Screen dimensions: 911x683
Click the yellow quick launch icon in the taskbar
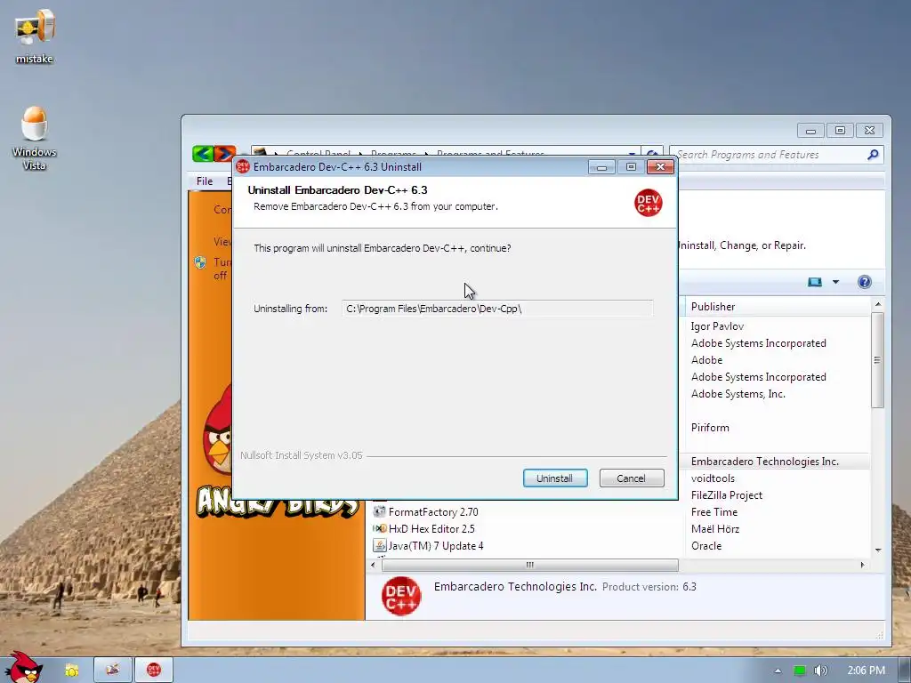pos(72,671)
